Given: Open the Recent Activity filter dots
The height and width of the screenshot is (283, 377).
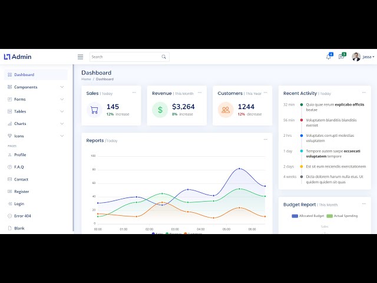Looking at the screenshot, I should click(364, 93).
